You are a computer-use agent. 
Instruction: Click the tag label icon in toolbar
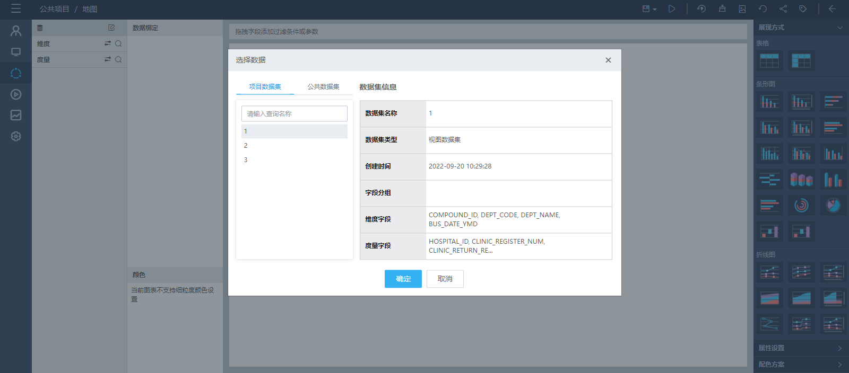point(803,9)
